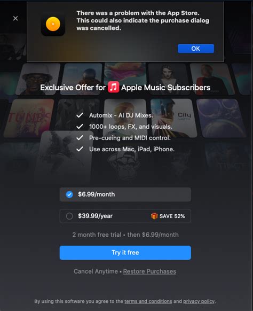Dismiss the App Store error with OK
This screenshot has width=253, height=311.
click(196, 49)
